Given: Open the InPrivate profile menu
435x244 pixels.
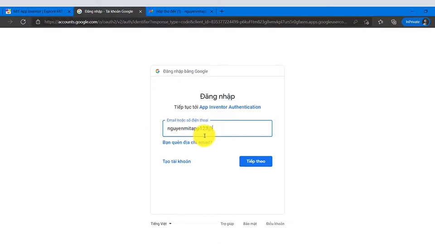Looking at the screenshot, I should coord(416,22).
